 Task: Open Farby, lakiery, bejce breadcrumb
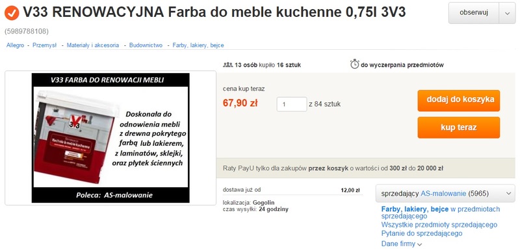pos(198,45)
